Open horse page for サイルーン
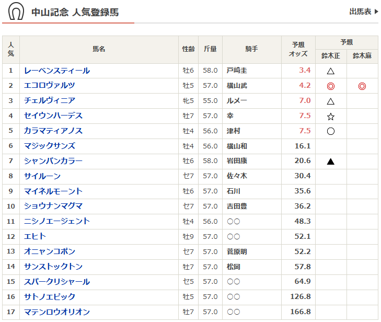 (x=42, y=177)
